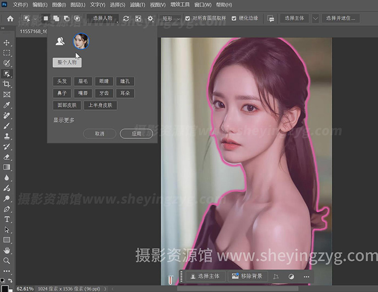Select the Eraser tool

(7, 157)
